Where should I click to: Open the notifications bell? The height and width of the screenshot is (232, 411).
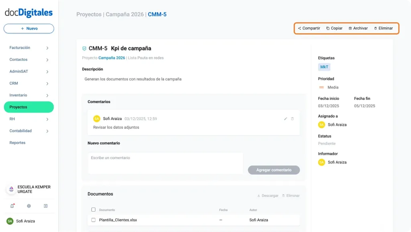pyautogui.click(x=12, y=206)
